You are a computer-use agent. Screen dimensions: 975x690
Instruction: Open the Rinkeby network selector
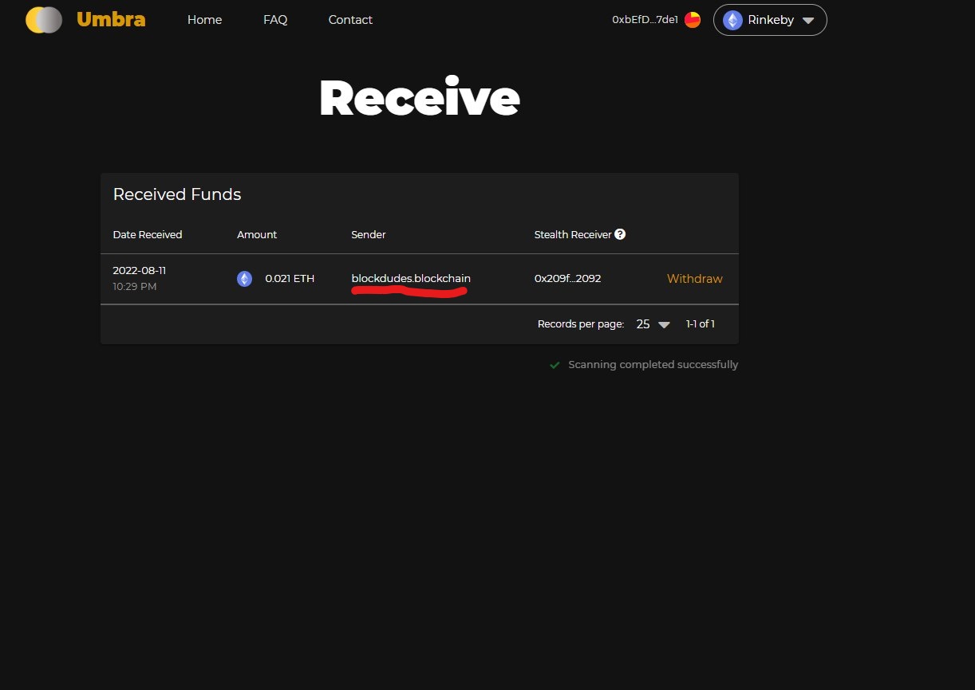[x=769, y=20]
